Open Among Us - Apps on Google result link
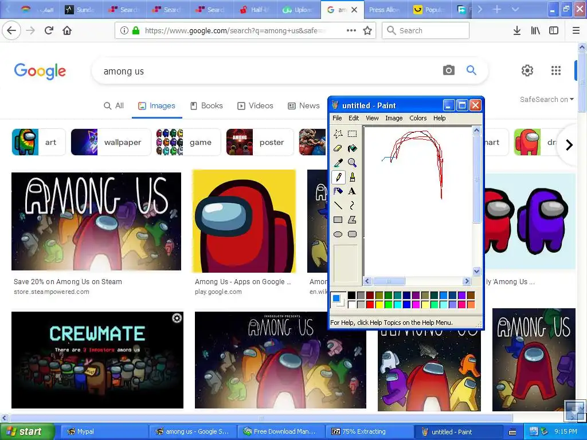Viewport: 587px width, 440px height. 242,282
